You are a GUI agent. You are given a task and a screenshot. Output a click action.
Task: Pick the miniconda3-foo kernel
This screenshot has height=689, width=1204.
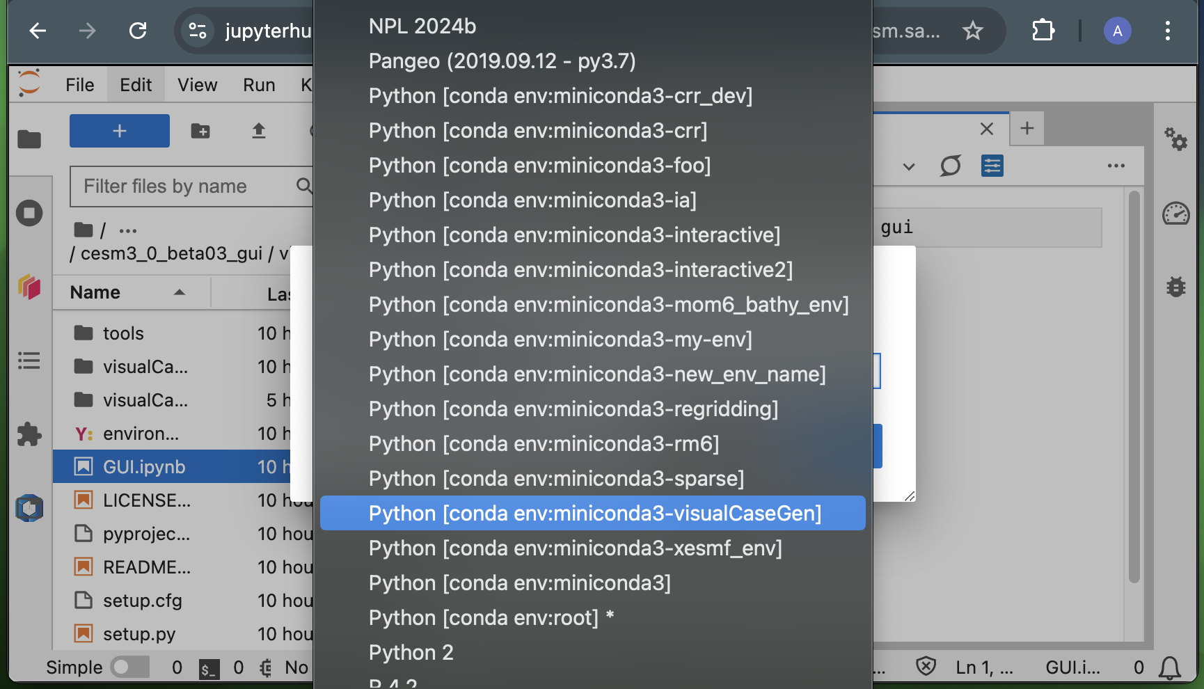tap(593, 166)
